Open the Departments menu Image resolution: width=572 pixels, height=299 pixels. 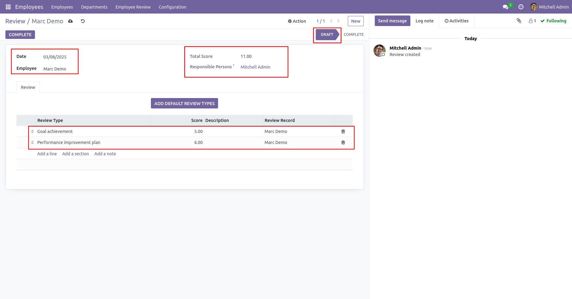pyautogui.click(x=94, y=7)
